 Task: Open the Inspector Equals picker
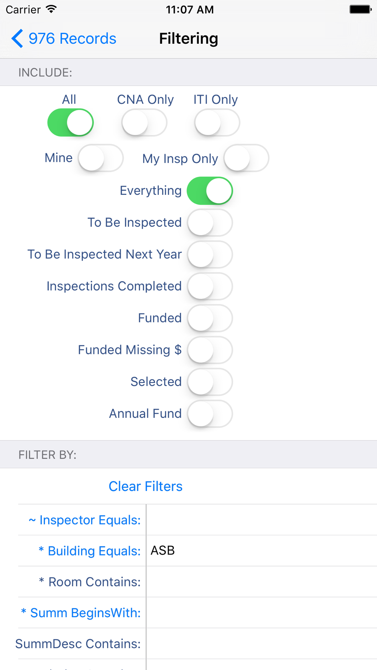point(84,520)
